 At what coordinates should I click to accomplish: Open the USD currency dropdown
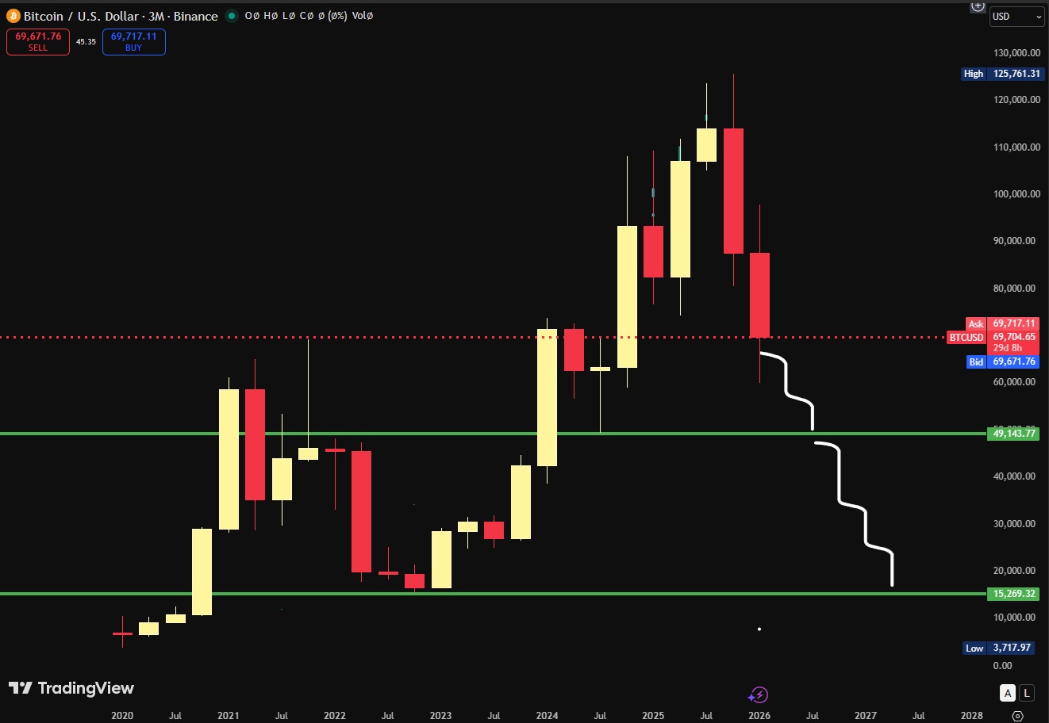click(1016, 17)
